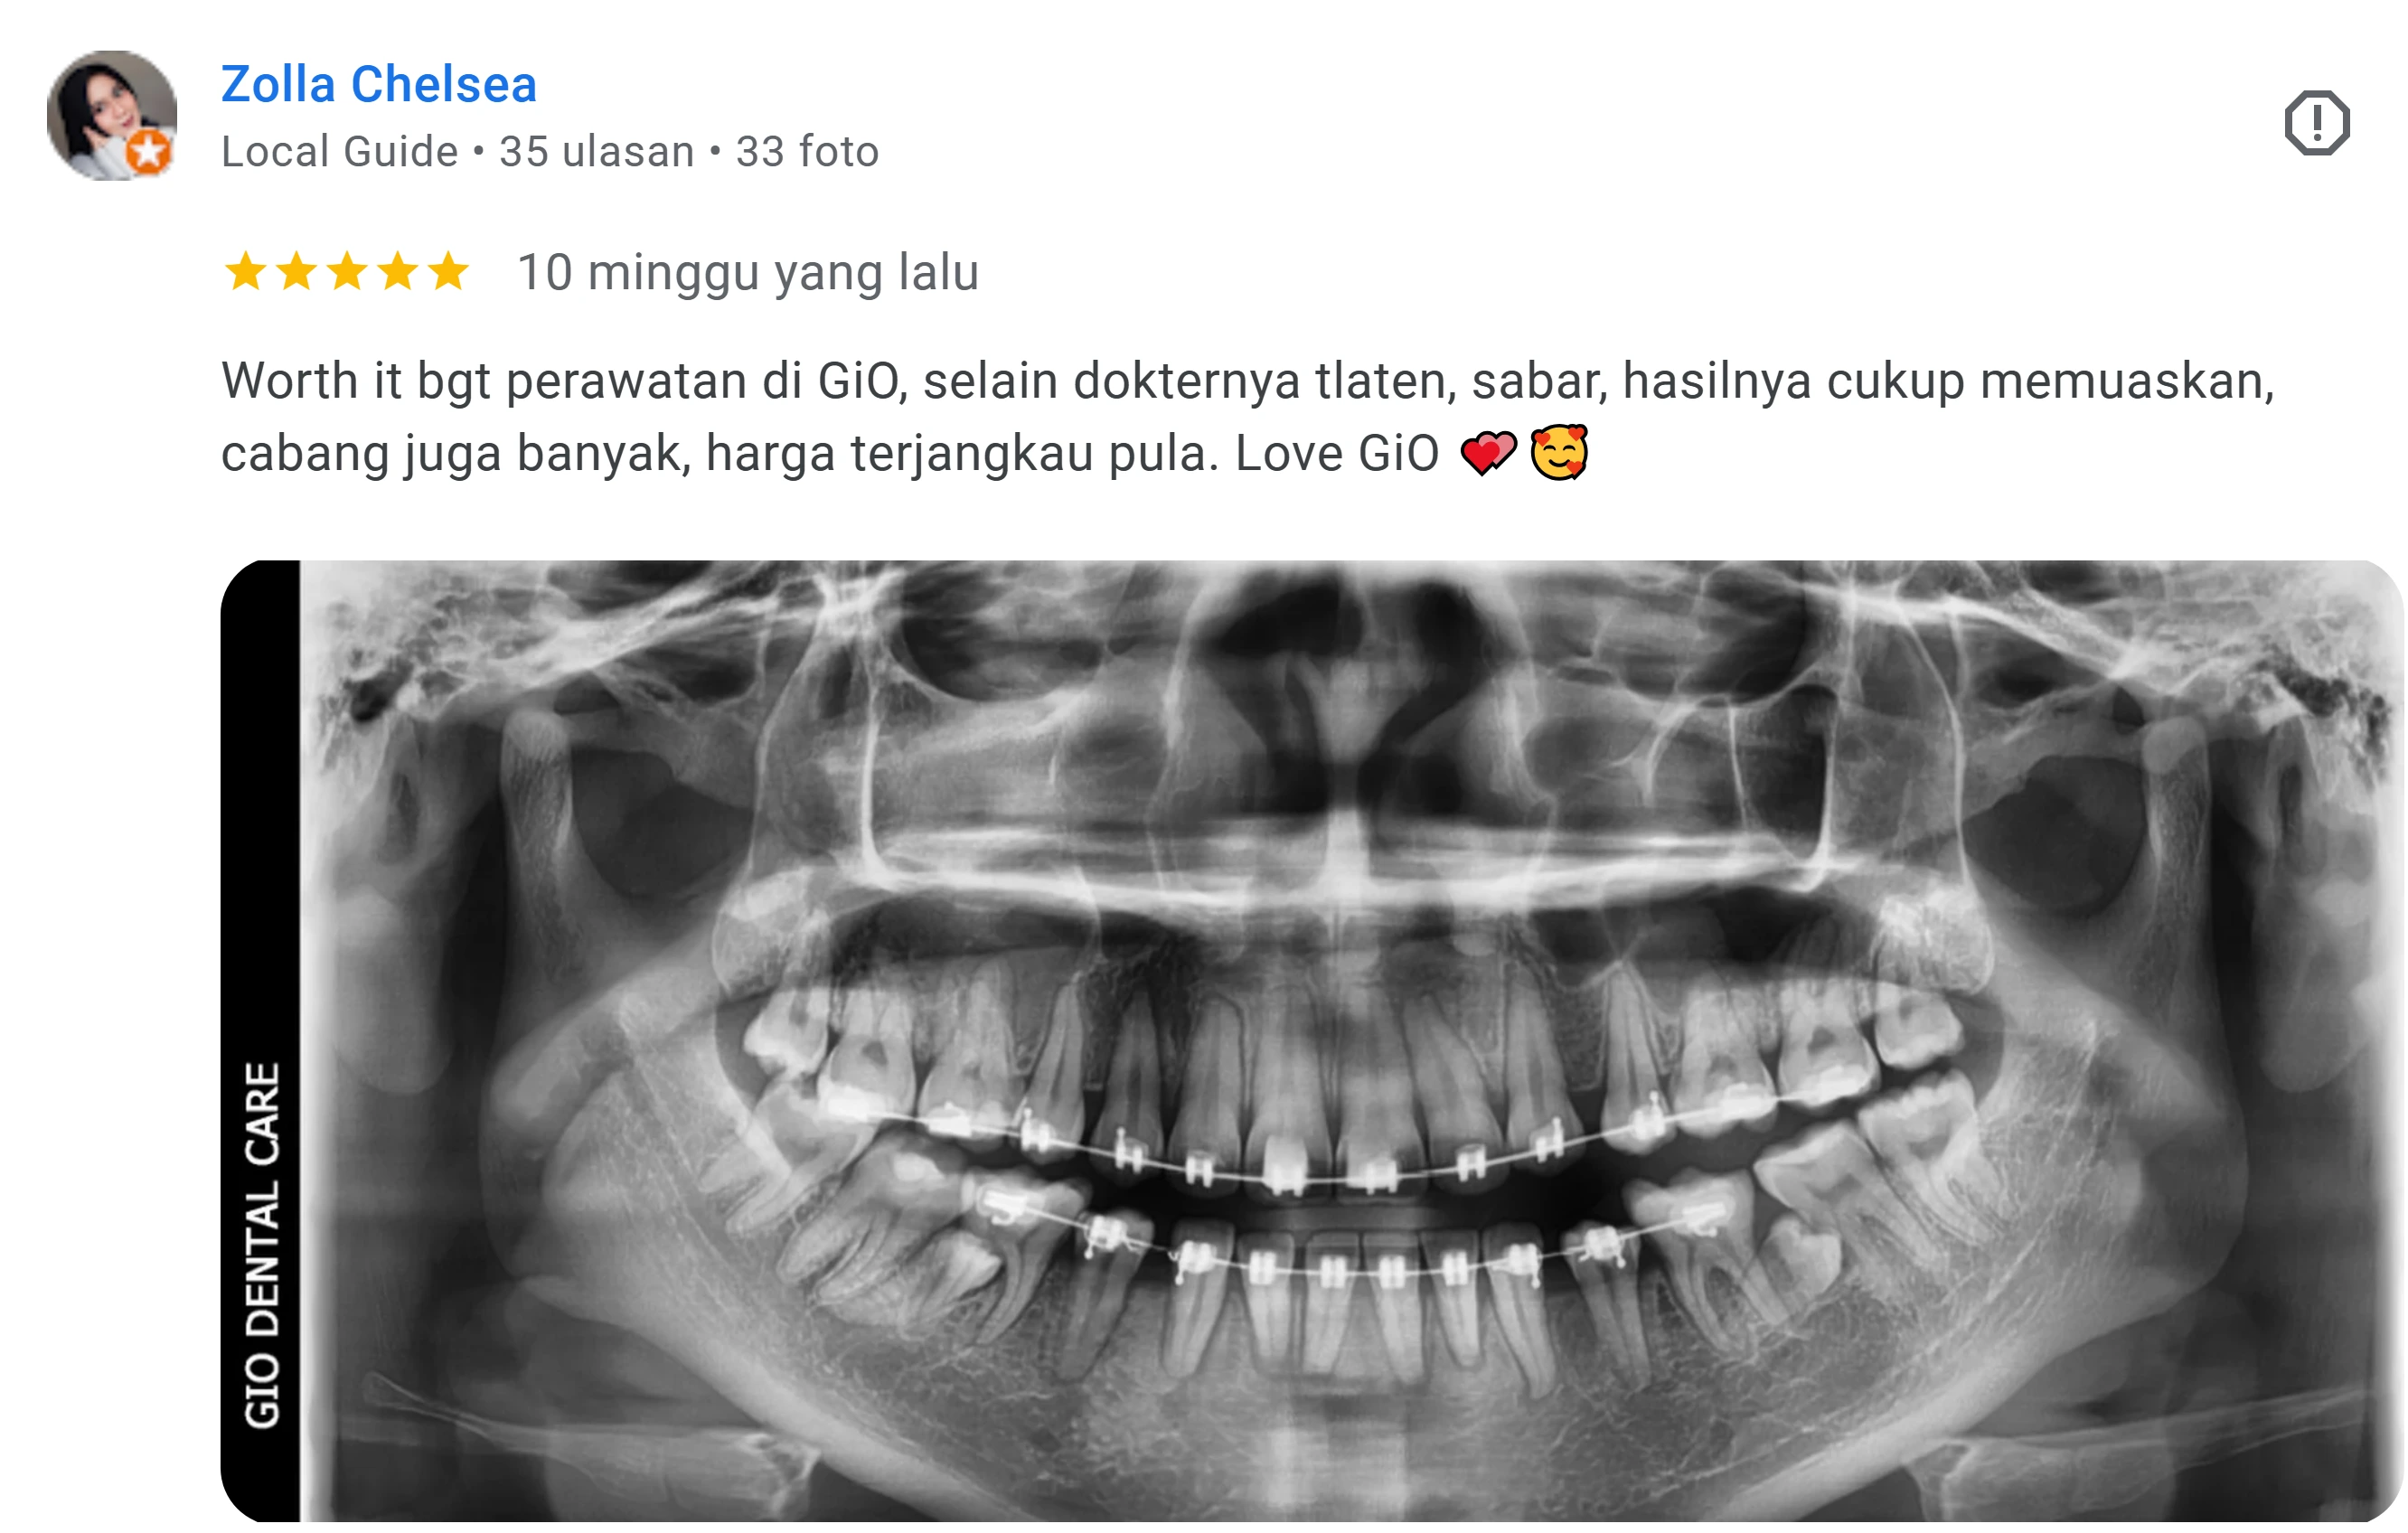Open the Zolla Chelsea profile link
Image resolution: width=2408 pixels, height=1533 pixels.
click(x=379, y=84)
